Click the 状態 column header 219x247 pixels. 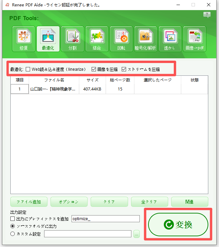coord(195,80)
